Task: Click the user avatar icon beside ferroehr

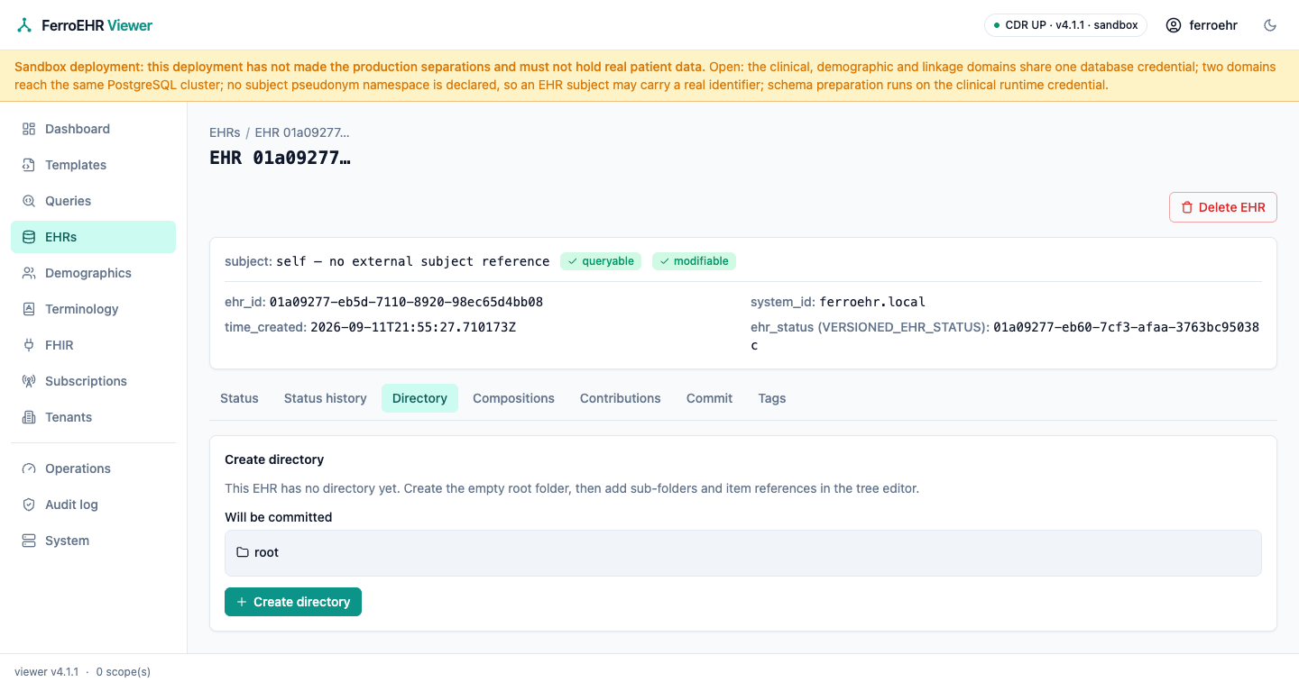Action: click(1174, 25)
